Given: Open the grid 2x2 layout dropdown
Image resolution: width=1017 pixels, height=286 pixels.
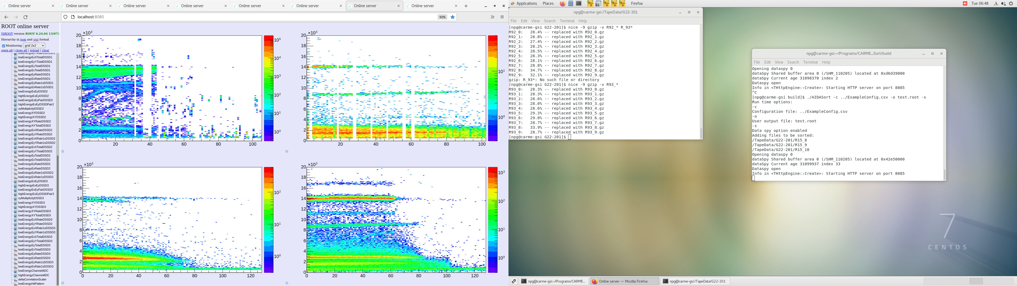Looking at the screenshot, I should coord(34,46).
